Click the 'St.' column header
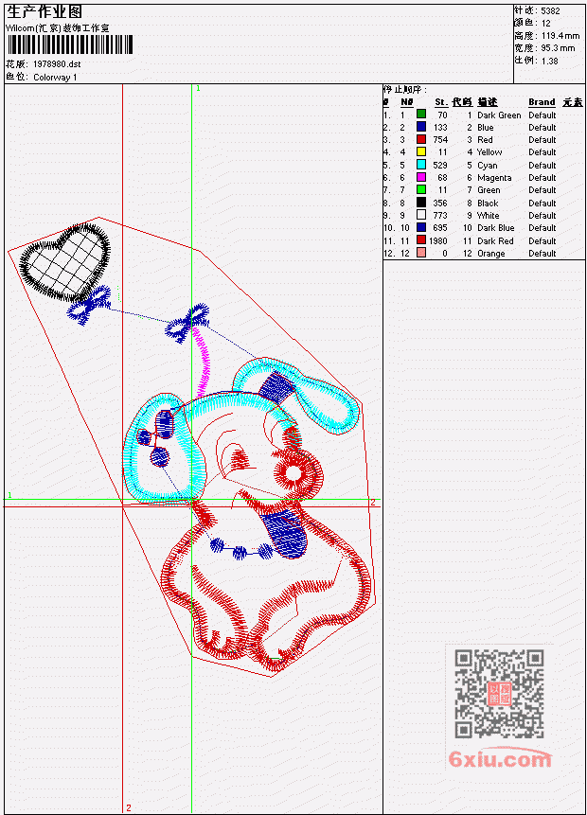 tap(441, 102)
